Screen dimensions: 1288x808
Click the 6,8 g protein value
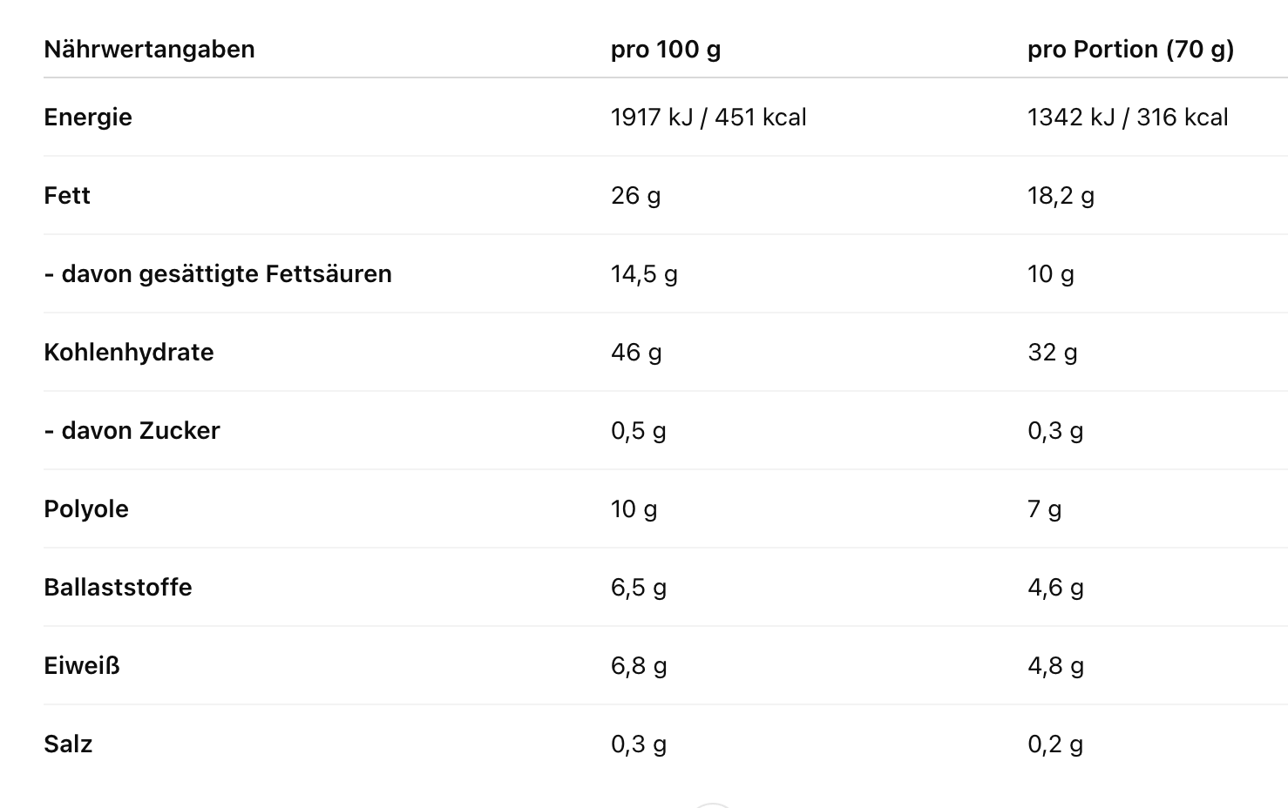point(639,666)
